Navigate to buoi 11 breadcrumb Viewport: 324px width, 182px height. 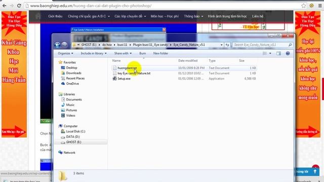coord(122,45)
